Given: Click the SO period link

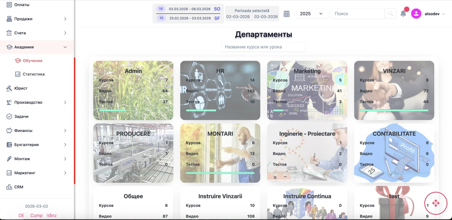Looking at the screenshot, I should tap(217, 9).
